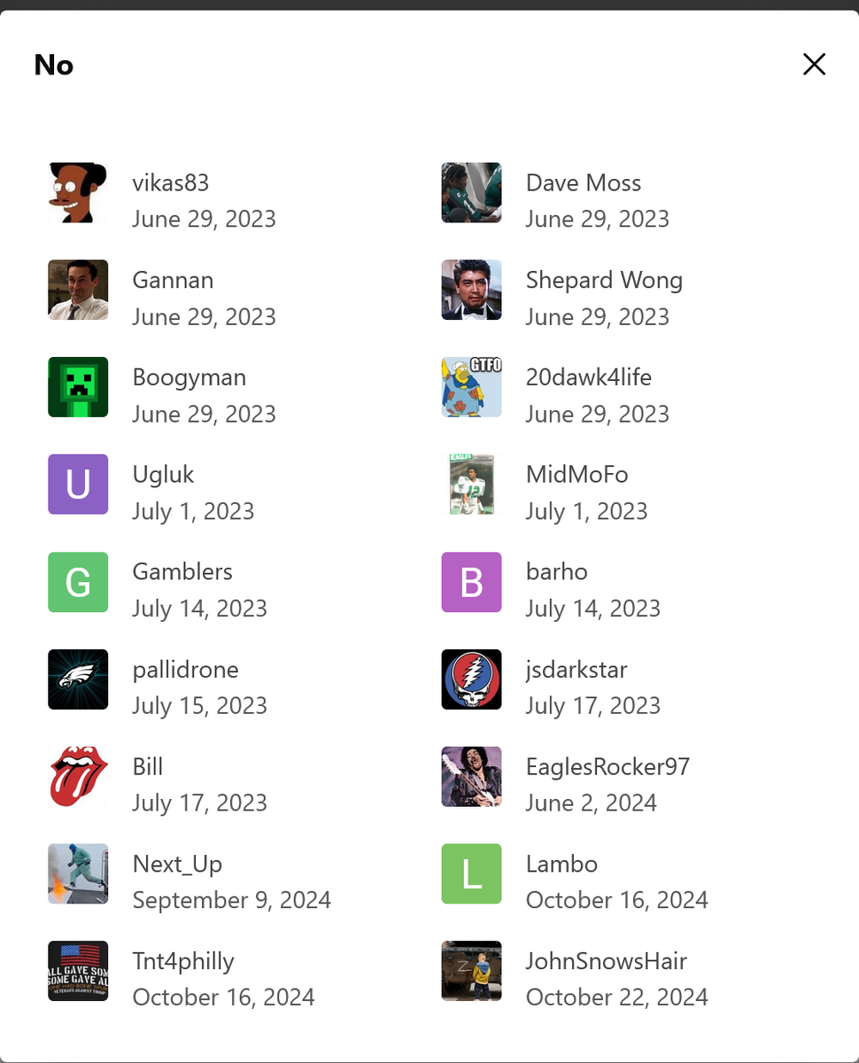Open jsdarkstar's skull logo avatar
Image resolution: width=859 pixels, height=1063 pixels.
tap(471, 679)
